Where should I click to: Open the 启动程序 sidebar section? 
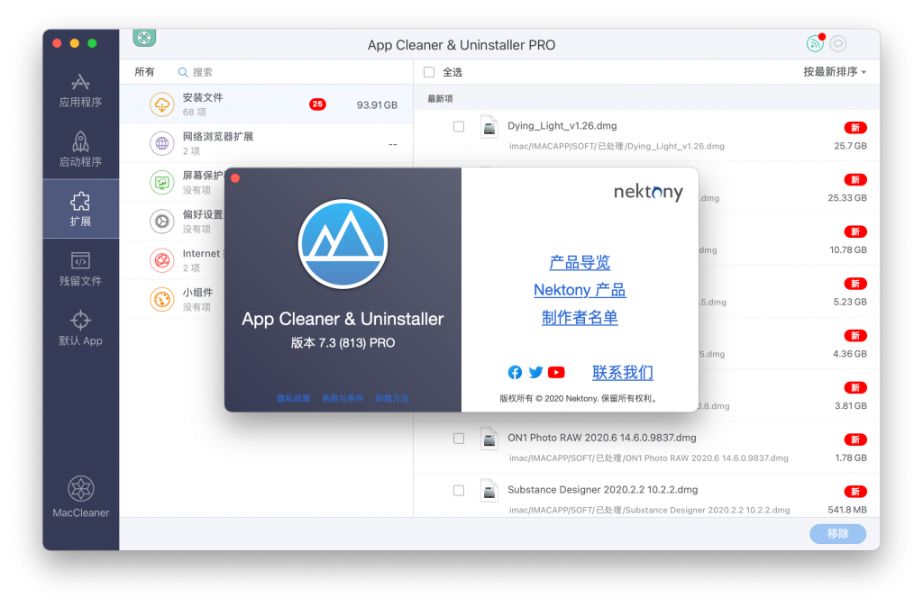(80, 149)
